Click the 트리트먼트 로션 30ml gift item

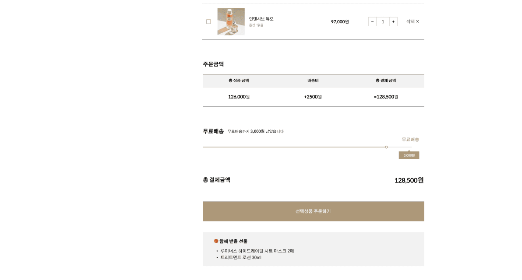242,258
